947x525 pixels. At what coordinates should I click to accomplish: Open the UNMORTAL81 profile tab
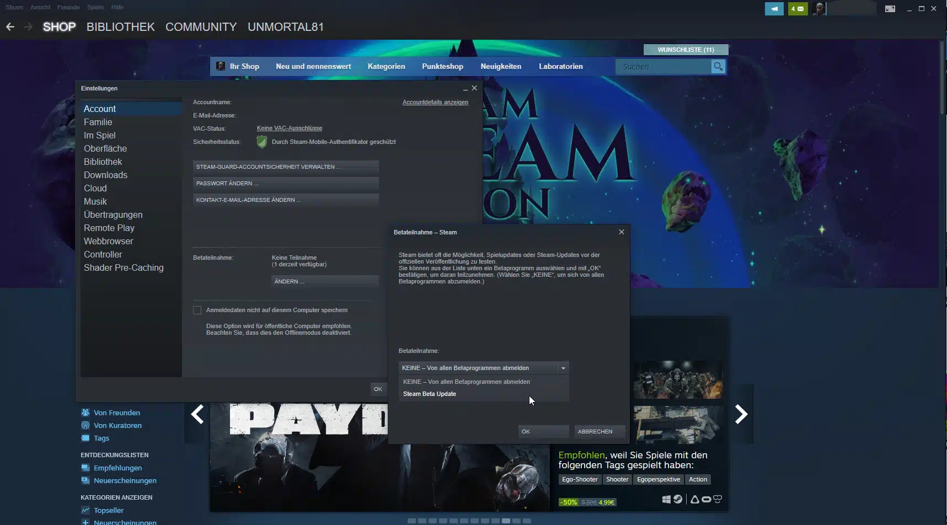click(x=285, y=26)
